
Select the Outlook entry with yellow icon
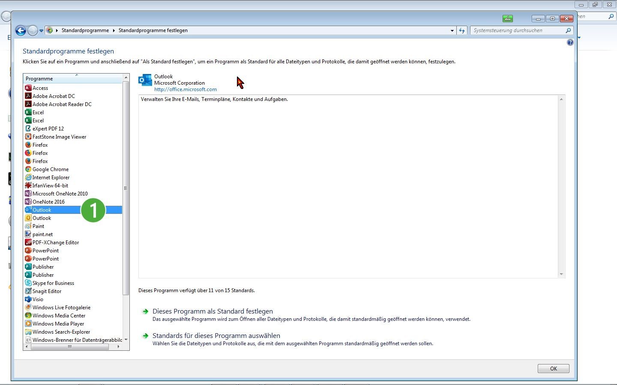pyautogui.click(x=73, y=218)
